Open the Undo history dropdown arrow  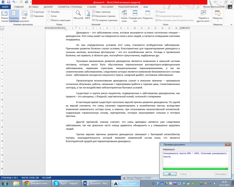pyautogui.click(x=17, y=2)
